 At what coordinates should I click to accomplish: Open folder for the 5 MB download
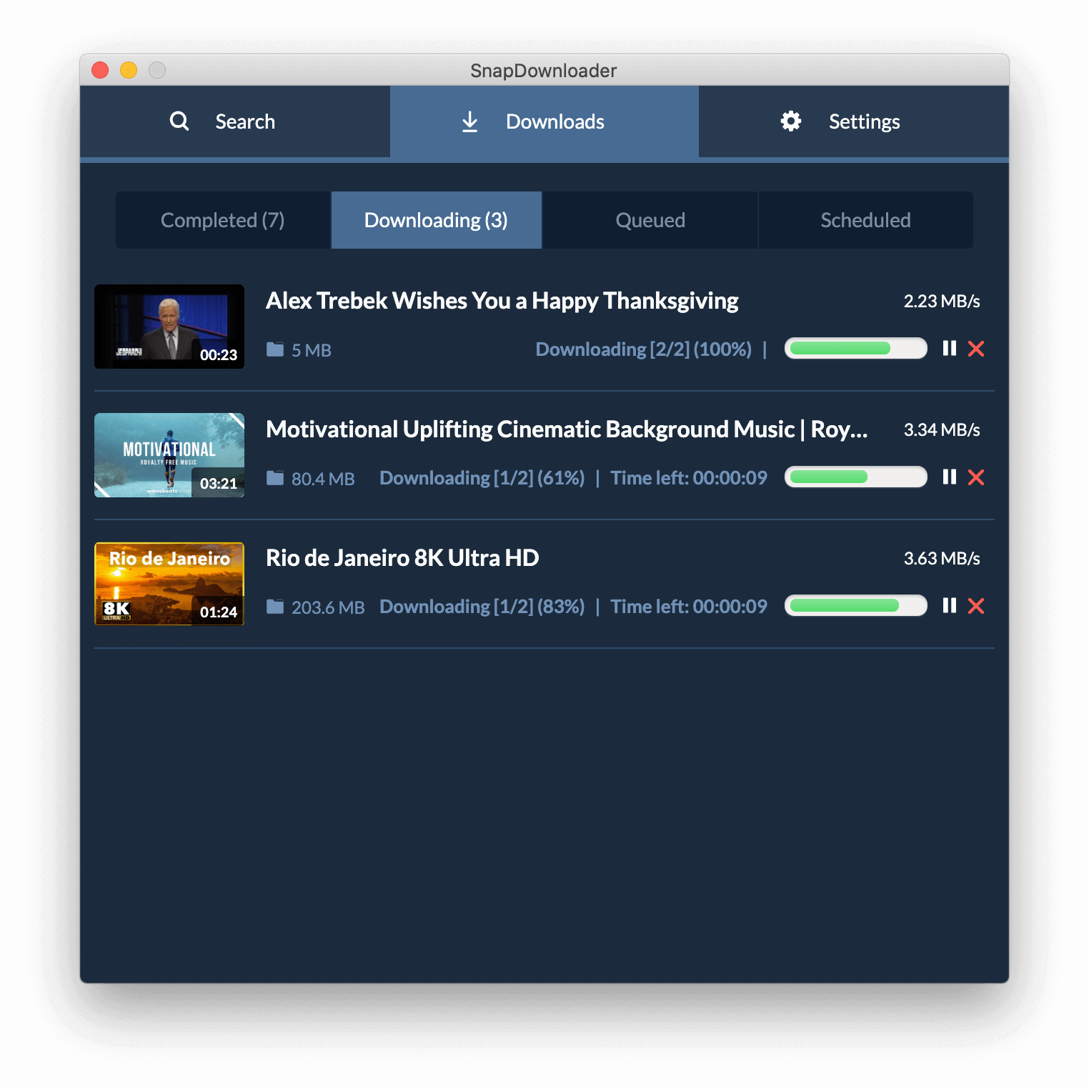(275, 349)
